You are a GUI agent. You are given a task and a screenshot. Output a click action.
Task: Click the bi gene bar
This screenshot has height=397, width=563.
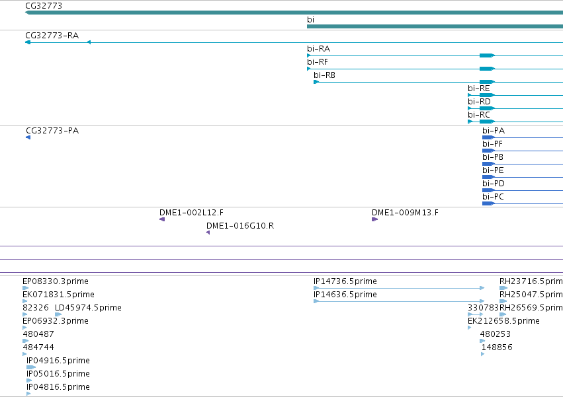[x=435, y=26]
